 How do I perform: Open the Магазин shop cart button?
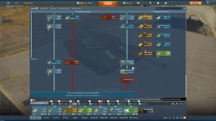tap(195, 3)
